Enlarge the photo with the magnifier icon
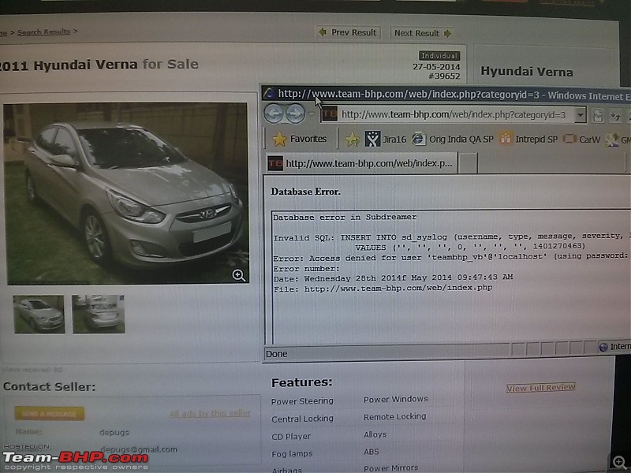The height and width of the screenshot is (473, 631). [239, 275]
